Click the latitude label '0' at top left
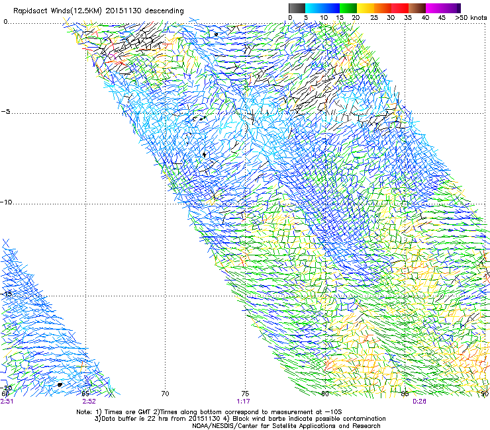The height and width of the screenshot is (430, 490). [5, 22]
